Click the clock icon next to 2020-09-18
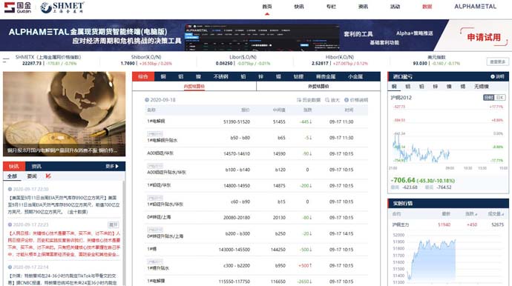 [x=147, y=100]
